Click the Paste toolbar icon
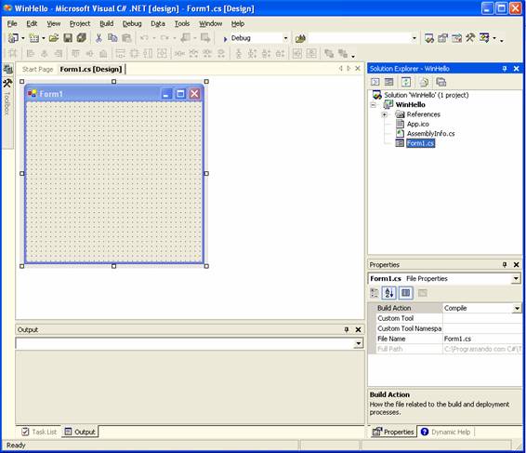526x453 pixels. (126, 38)
